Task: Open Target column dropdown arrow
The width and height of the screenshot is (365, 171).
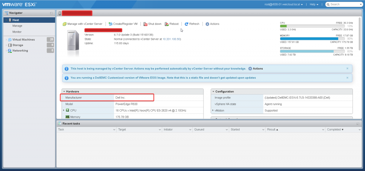Action: point(160,129)
